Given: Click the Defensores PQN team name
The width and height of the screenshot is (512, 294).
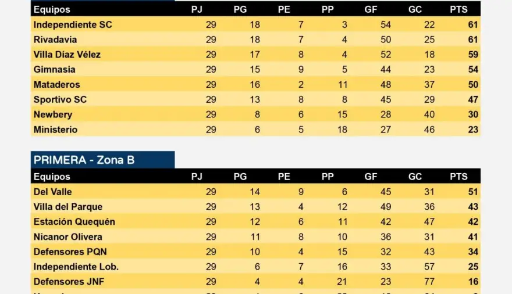Looking at the screenshot, I should [70, 252].
